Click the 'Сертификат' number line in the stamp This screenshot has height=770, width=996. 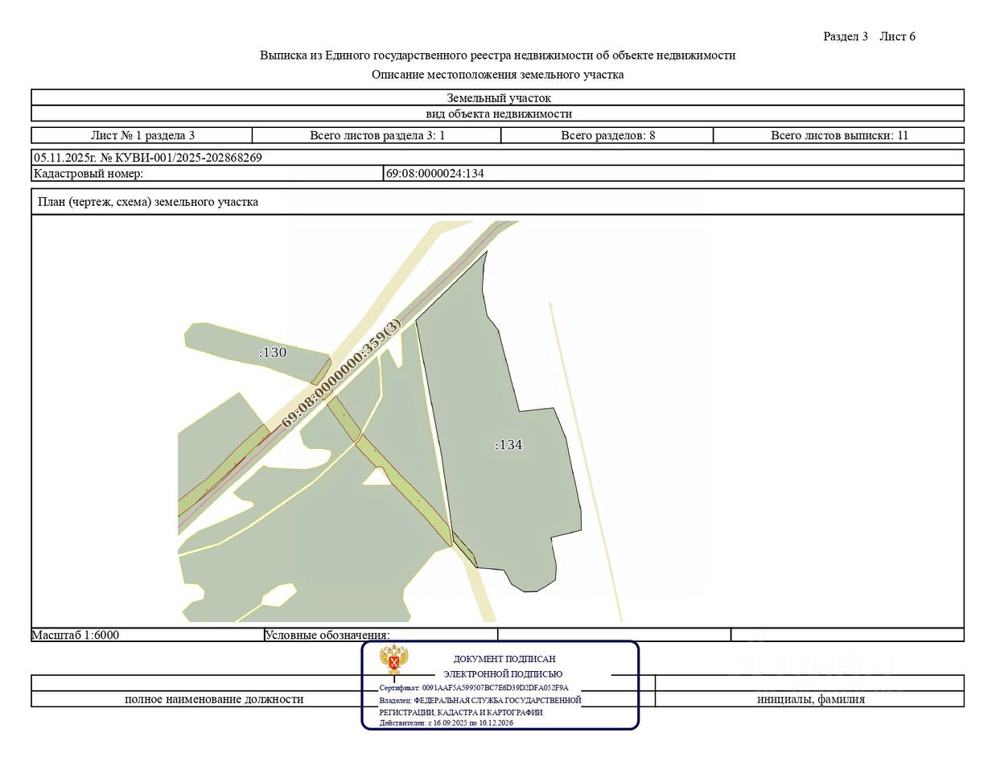[474, 688]
